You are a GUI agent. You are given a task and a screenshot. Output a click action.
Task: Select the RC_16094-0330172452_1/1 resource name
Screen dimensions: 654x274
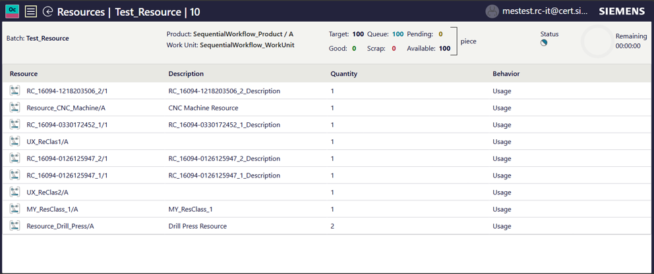click(x=67, y=125)
